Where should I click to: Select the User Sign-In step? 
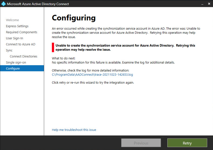15,38
